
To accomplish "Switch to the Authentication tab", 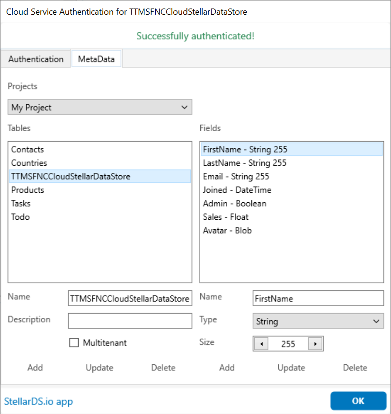I will pyautogui.click(x=36, y=59).
